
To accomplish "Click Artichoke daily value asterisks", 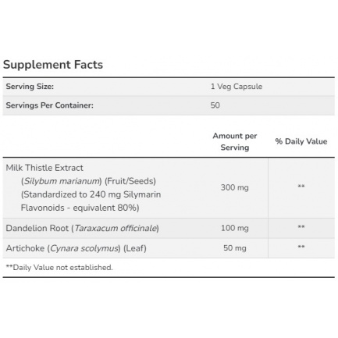I will (301, 247).
